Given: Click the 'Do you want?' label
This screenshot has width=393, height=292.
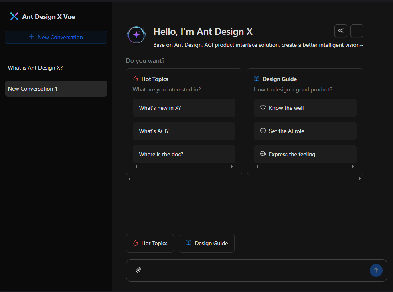Looking at the screenshot, I should 145,61.
